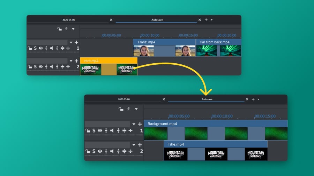Click plus button on Background.mp4 track header

(x=140, y=124)
